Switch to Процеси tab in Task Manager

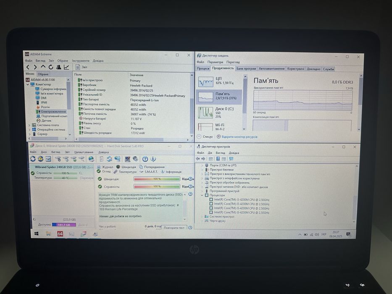(203, 68)
